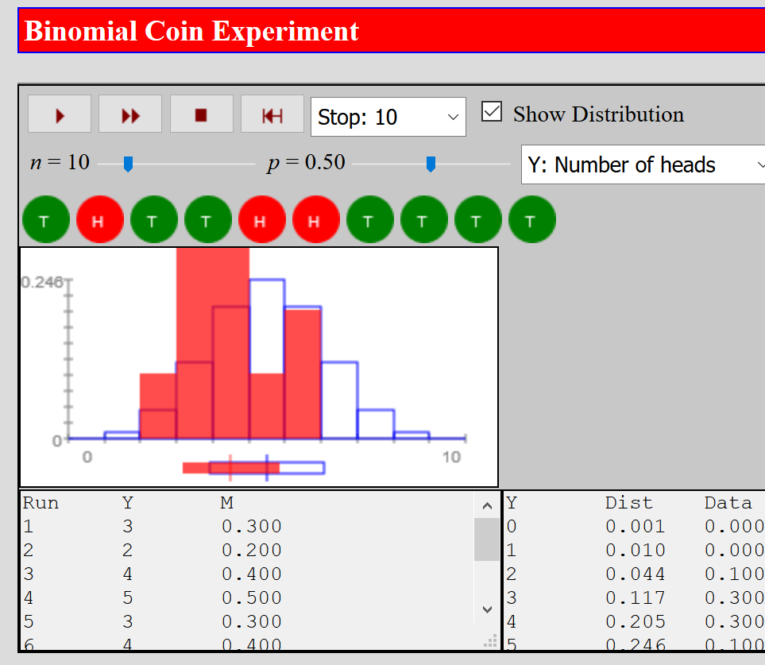
Task: Click the eighth coin showing T
Action: click(424, 219)
